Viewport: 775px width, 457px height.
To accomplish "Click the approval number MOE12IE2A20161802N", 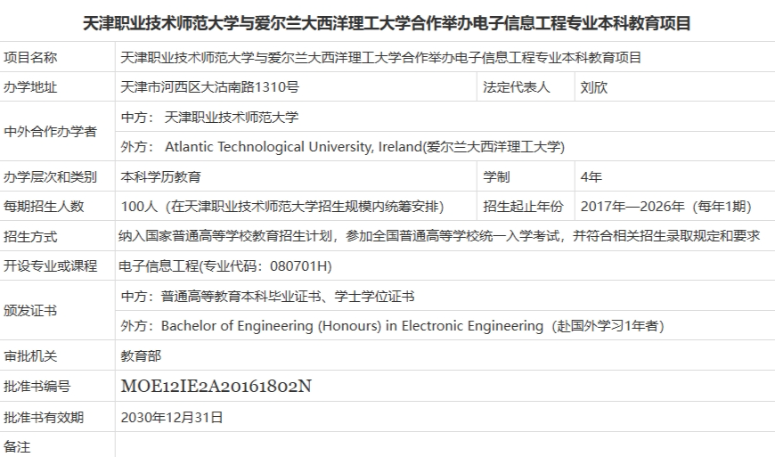I will tap(216, 386).
